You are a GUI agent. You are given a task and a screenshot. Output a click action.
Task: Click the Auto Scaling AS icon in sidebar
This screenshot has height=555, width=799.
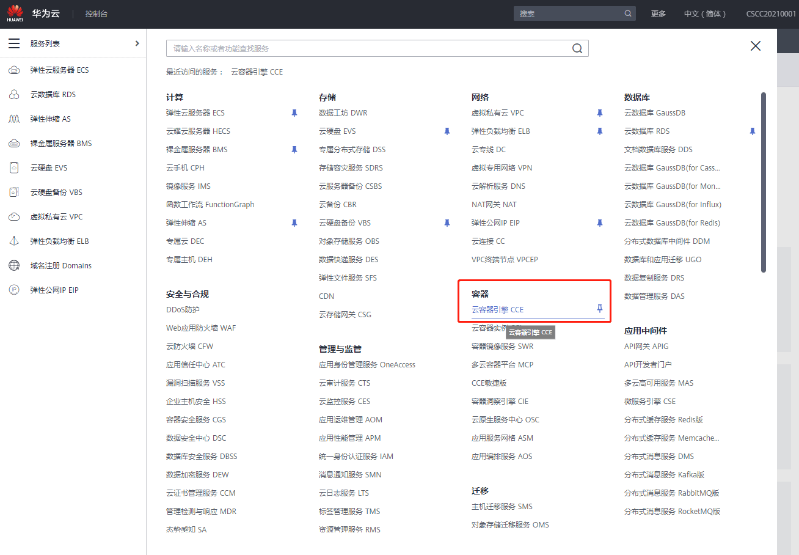14,119
